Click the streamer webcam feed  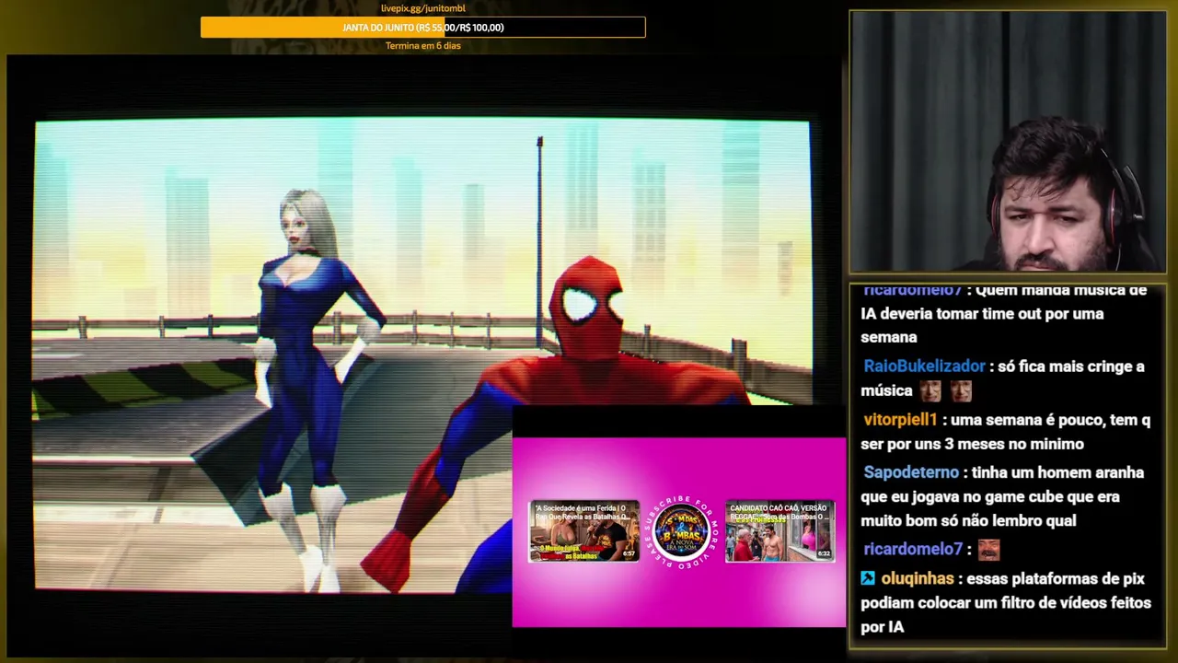coord(1008,142)
